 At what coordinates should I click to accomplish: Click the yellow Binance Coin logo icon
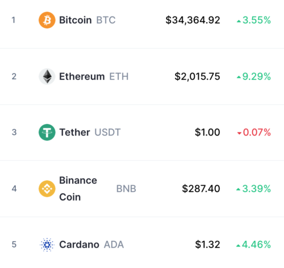point(47,189)
